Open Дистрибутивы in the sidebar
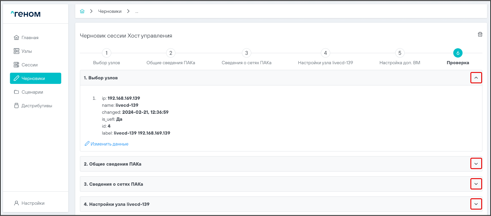The height and width of the screenshot is (216, 491). pyautogui.click(x=36, y=106)
